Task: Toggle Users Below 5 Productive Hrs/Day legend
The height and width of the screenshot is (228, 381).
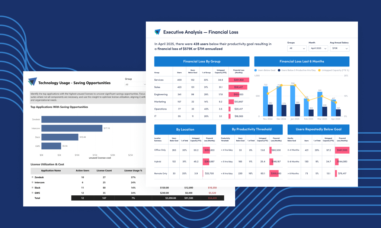Action: (297, 70)
